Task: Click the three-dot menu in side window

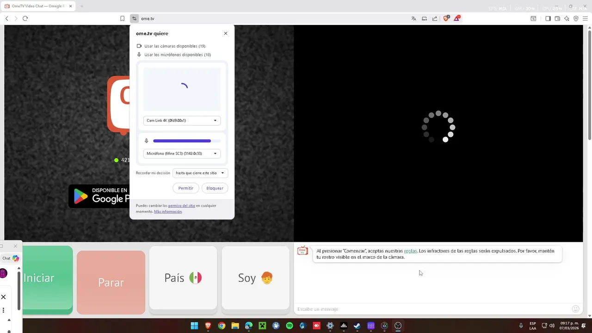Action: pos(3,310)
